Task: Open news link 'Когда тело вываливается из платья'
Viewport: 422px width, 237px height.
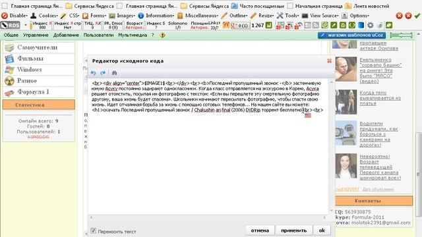Action: tap(380, 98)
